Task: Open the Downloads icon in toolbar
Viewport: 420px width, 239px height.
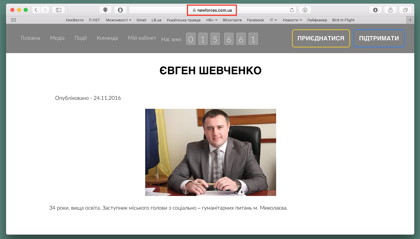Action: (375, 10)
